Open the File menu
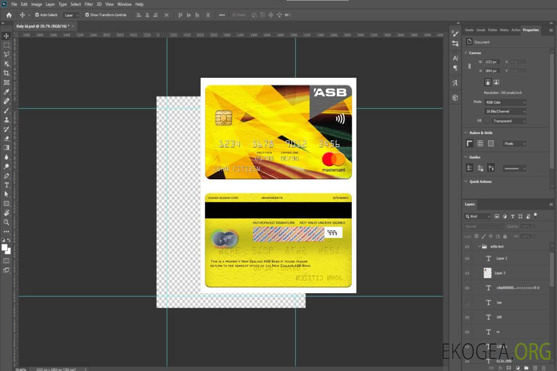This screenshot has width=557, height=371. tap(14, 4)
